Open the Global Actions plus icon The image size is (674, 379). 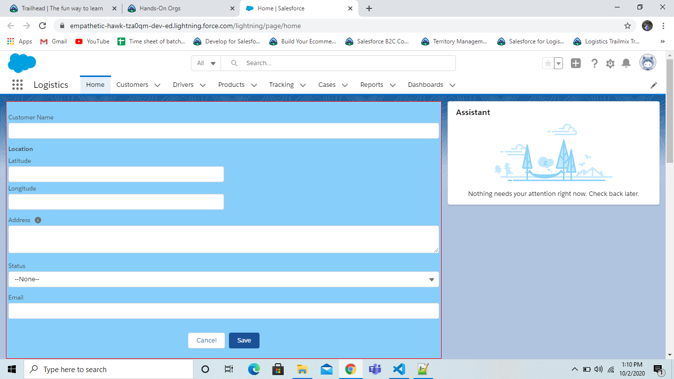coord(576,63)
